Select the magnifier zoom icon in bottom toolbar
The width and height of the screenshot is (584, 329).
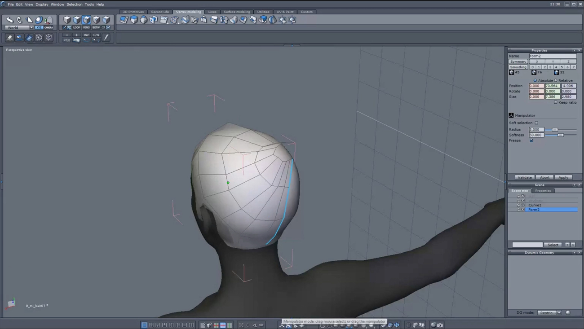click(x=254, y=324)
